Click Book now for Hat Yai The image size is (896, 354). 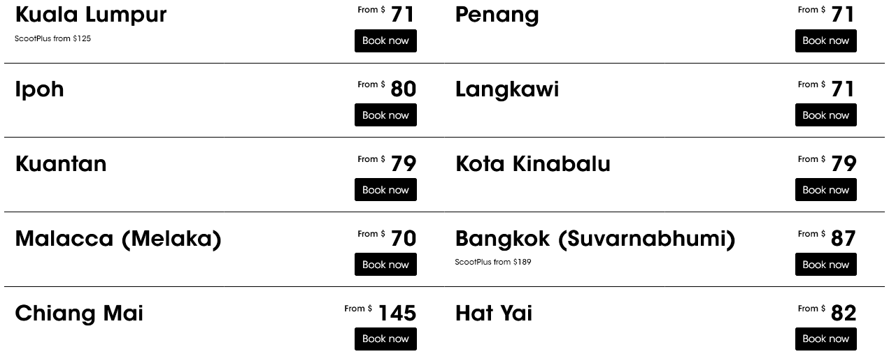825,339
